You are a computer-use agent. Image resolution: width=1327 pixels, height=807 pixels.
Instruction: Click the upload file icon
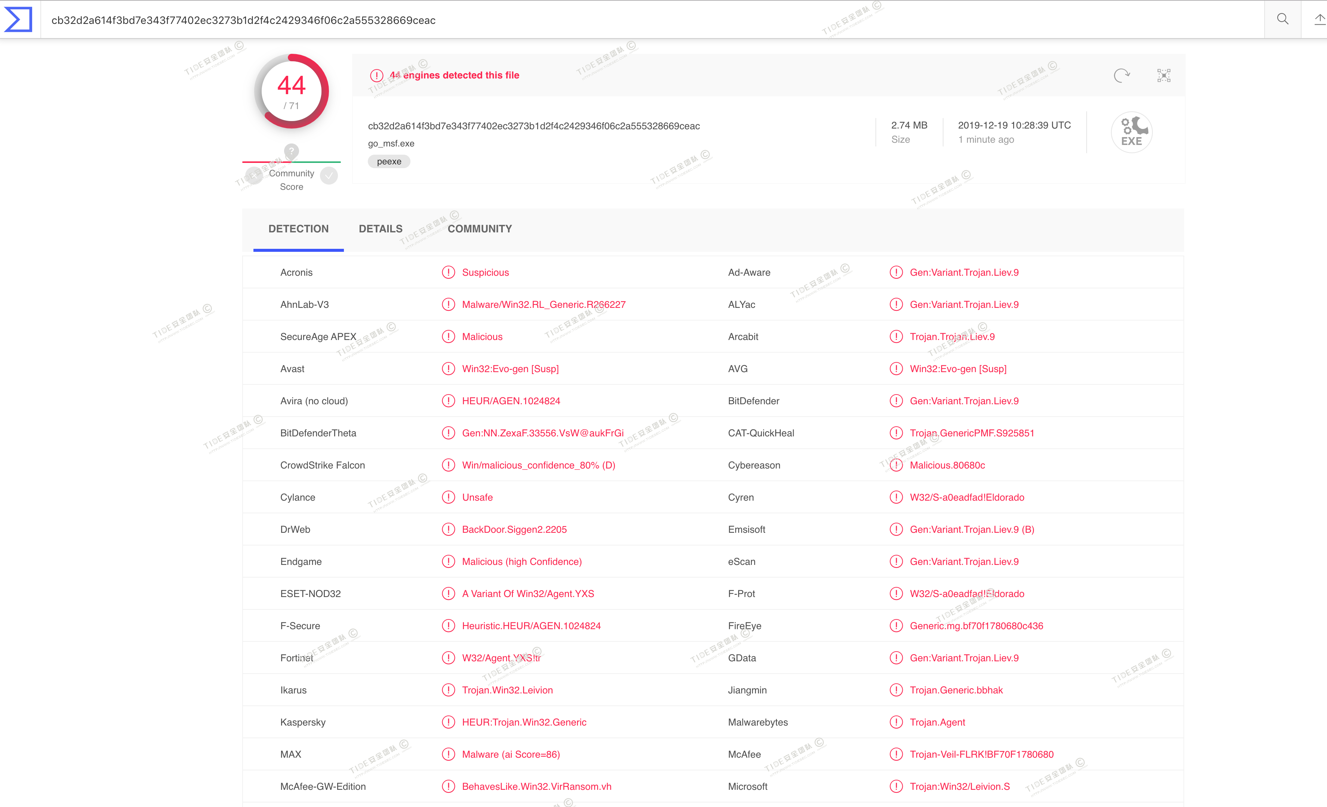click(x=1319, y=20)
